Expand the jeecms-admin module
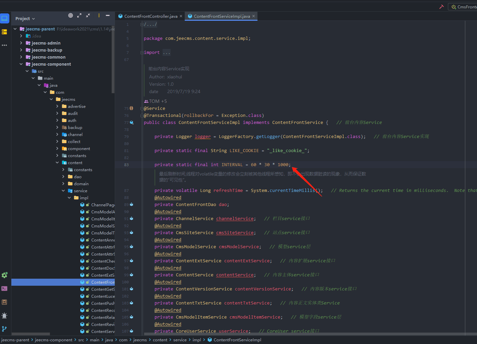Screen dimensions: 477x344 [21, 43]
